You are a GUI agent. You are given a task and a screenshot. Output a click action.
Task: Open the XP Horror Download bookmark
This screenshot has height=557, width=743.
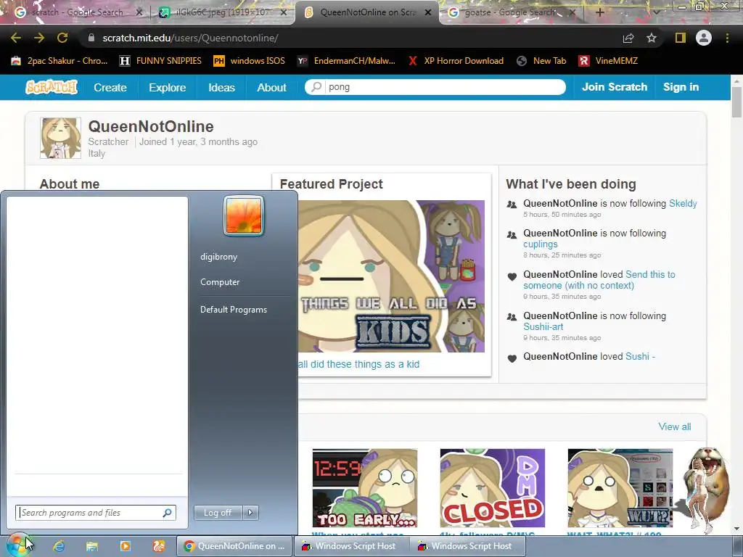[x=456, y=61]
